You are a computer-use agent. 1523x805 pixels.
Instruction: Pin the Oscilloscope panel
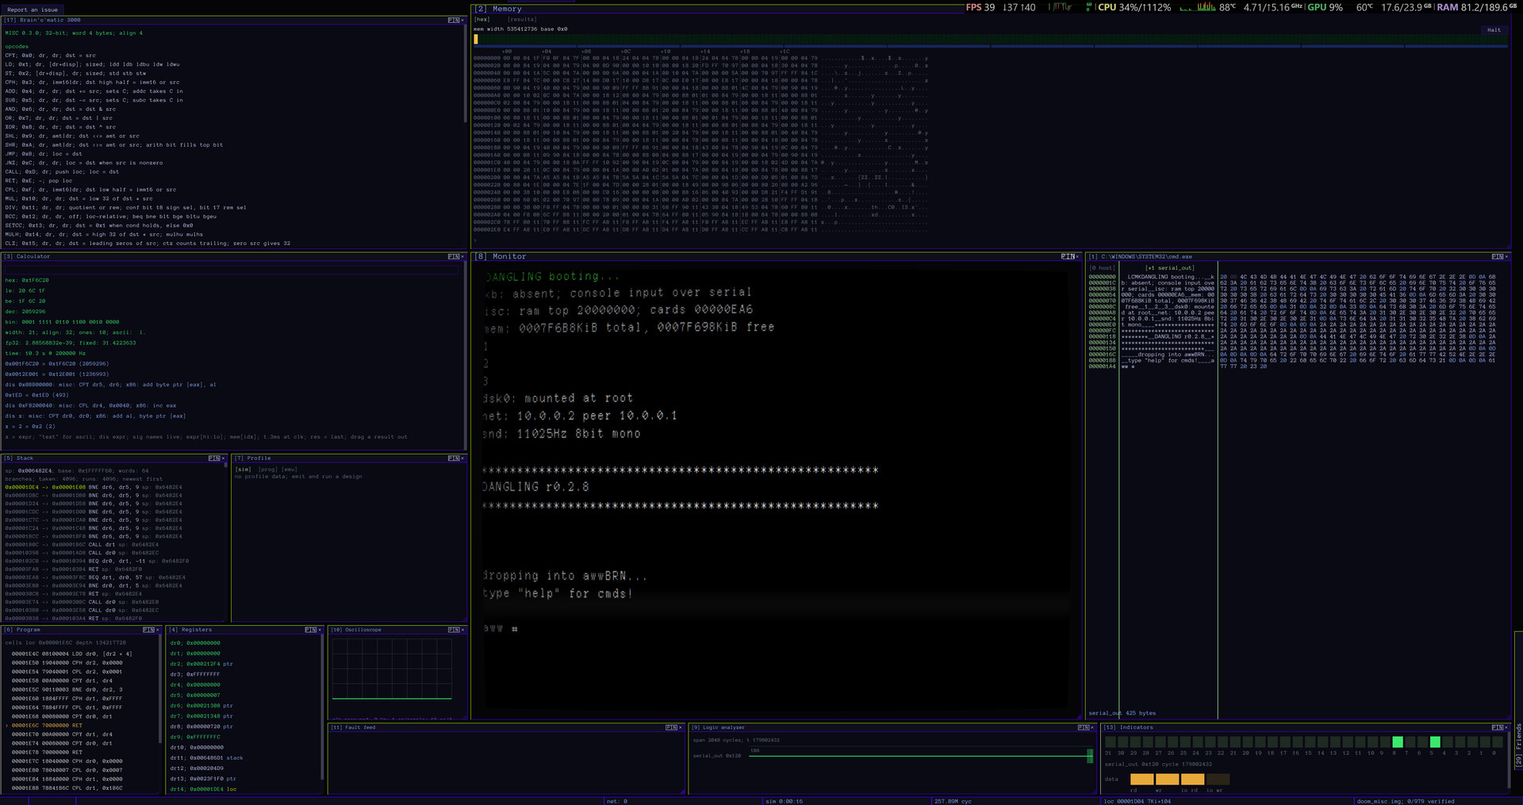point(453,630)
